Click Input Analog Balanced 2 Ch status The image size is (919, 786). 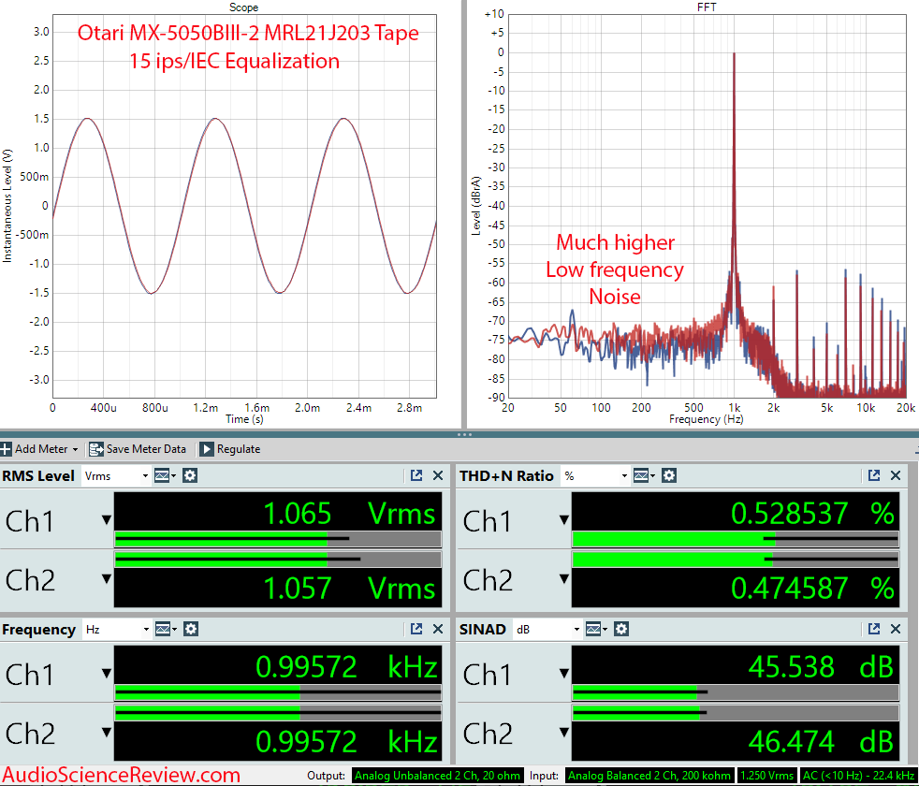click(x=649, y=776)
